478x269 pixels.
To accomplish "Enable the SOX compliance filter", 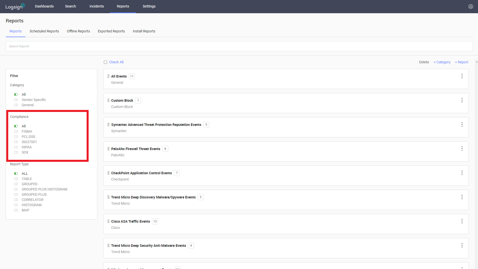I will click(x=16, y=152).
